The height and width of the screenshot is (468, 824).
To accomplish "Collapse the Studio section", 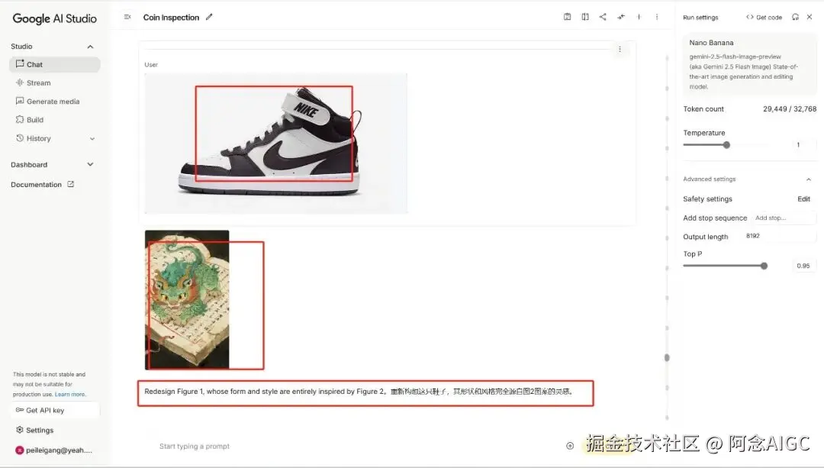I will pos(90,47).
